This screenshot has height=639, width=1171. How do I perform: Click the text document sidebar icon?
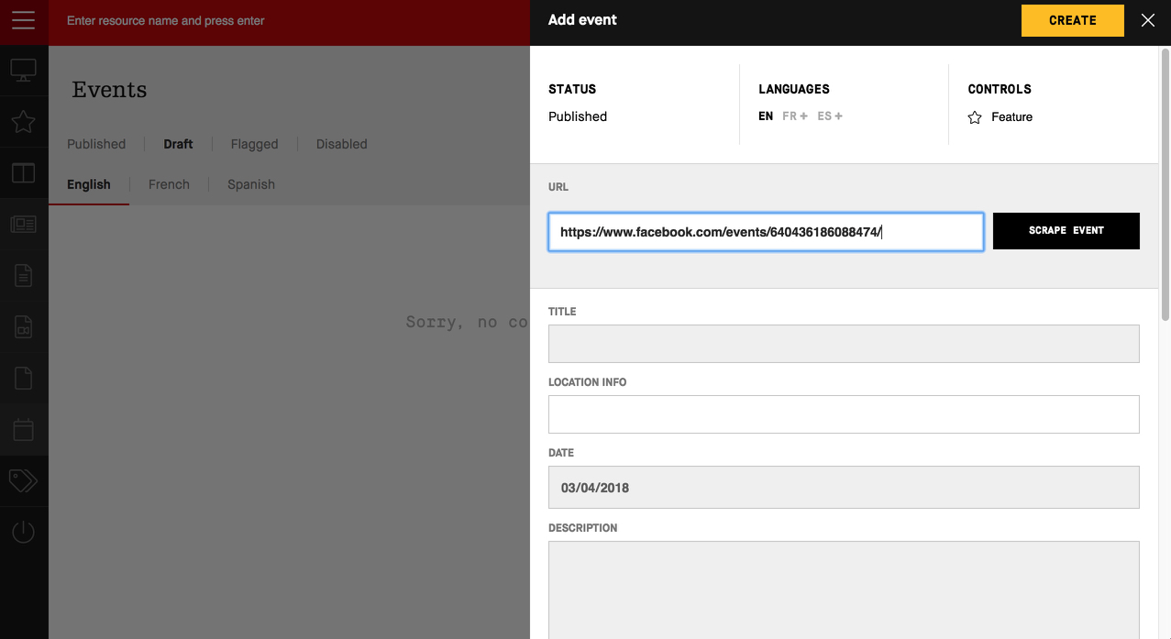(24, 275)
